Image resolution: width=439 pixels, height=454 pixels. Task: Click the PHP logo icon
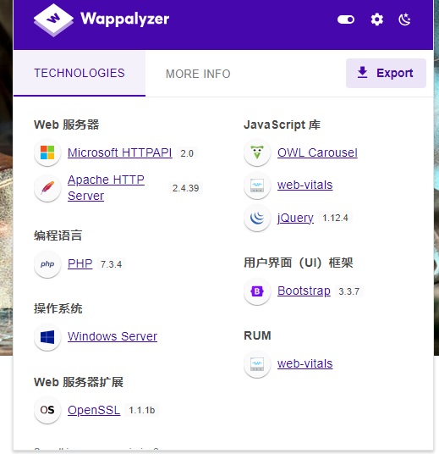point(47,264)
